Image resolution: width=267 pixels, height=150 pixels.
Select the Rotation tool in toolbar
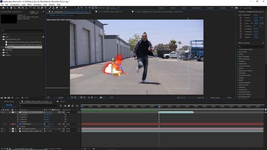tap(30, 8)
